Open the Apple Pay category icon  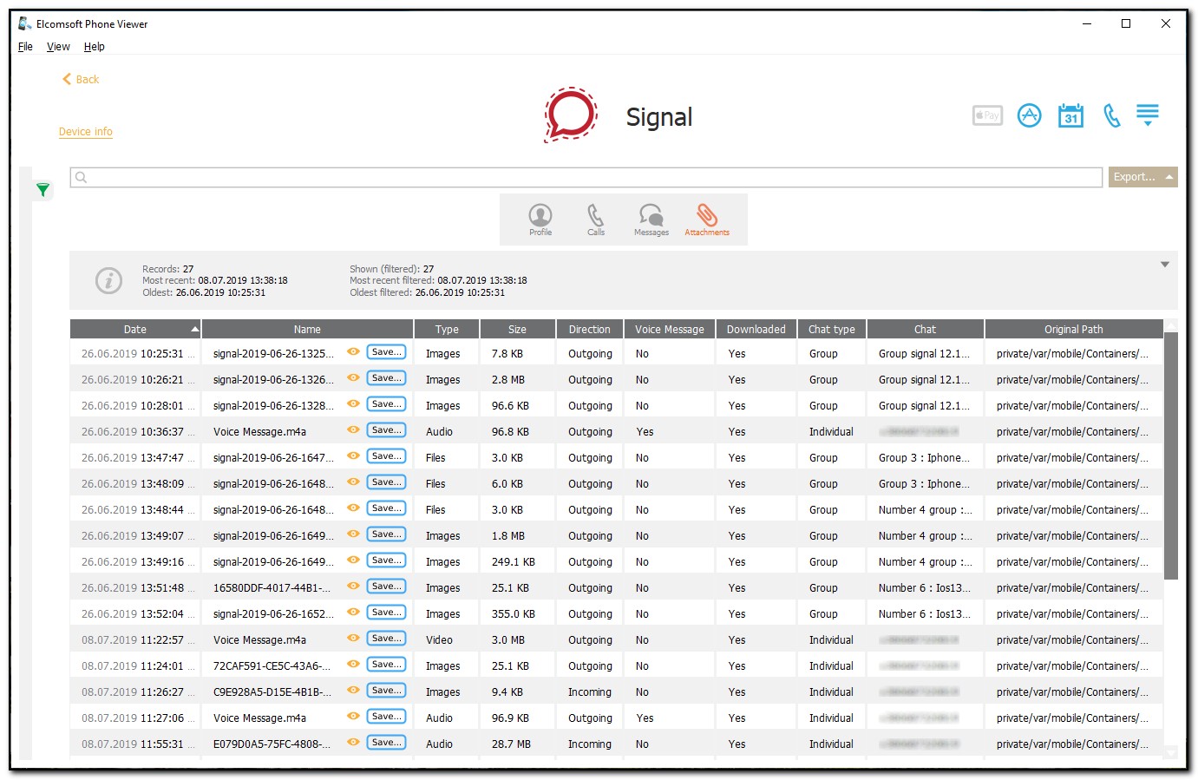tap(987, 115)
